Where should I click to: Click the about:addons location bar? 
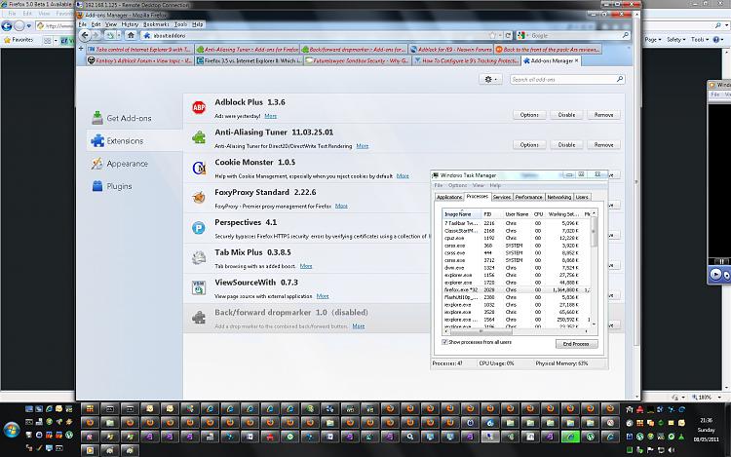tap(317, 35)
